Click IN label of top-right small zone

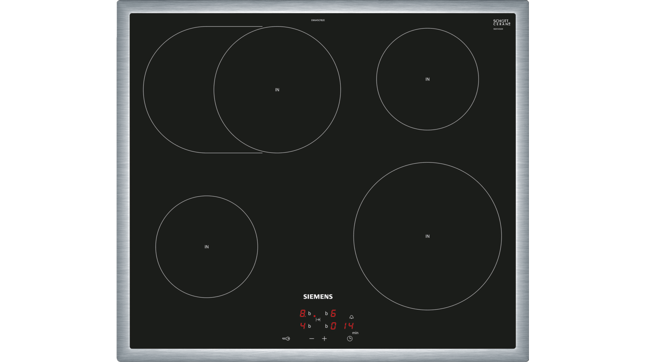[x=427, y=79]
